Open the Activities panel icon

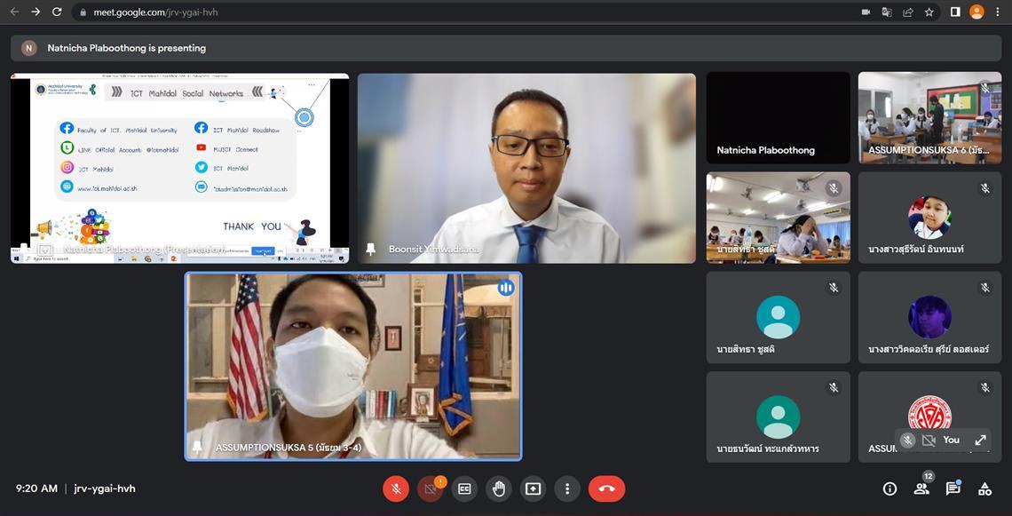click(984, 488)
